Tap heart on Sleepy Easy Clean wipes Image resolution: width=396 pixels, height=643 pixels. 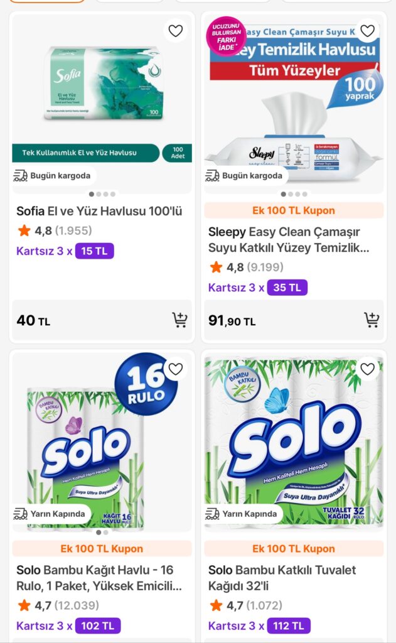368,31
